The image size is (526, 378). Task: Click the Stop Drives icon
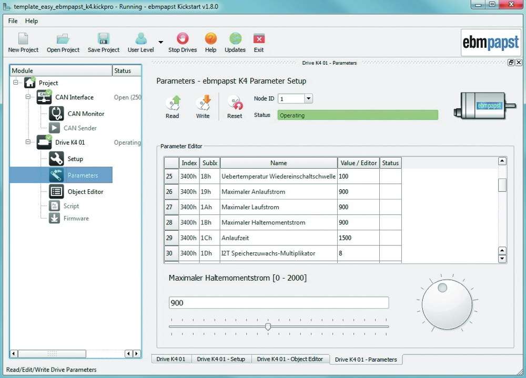tap(183, 38)
